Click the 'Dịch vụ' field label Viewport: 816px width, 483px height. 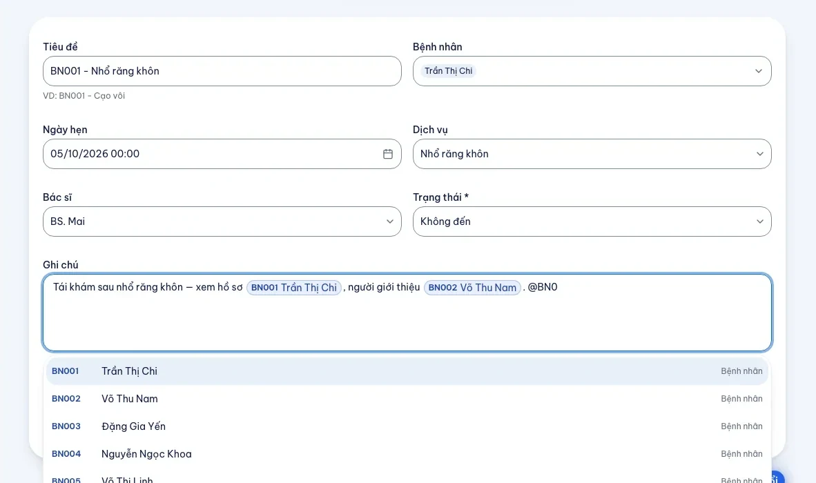pyautogui.click(x=430, y=130)
